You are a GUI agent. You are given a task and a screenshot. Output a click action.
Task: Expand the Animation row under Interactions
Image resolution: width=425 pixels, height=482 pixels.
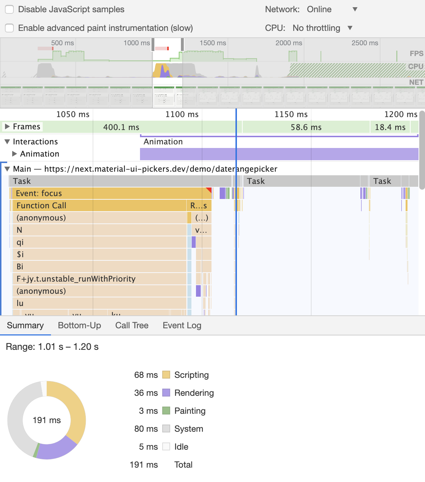15,154
